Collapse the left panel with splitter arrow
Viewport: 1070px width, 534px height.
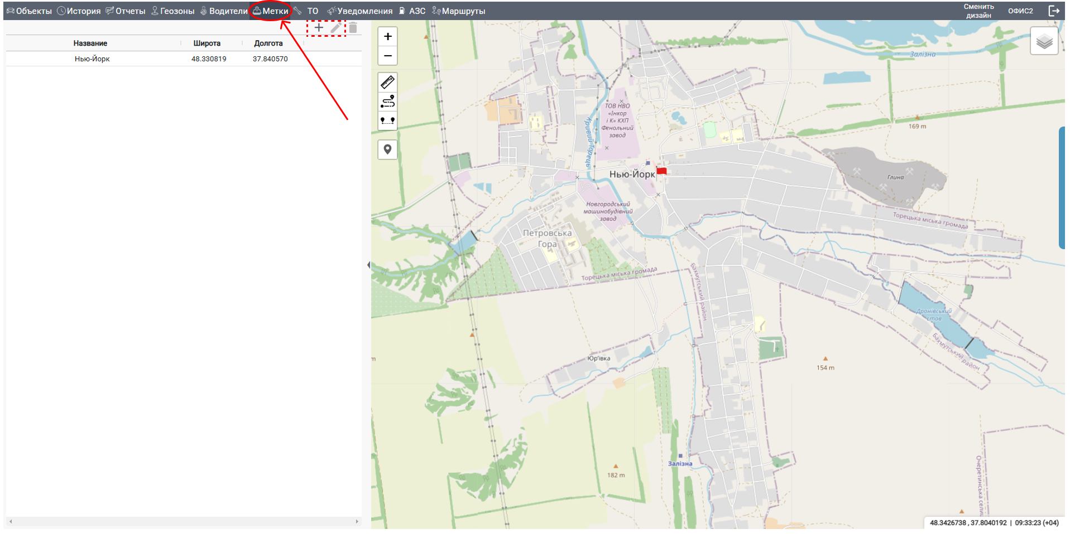tap(368, 265)
